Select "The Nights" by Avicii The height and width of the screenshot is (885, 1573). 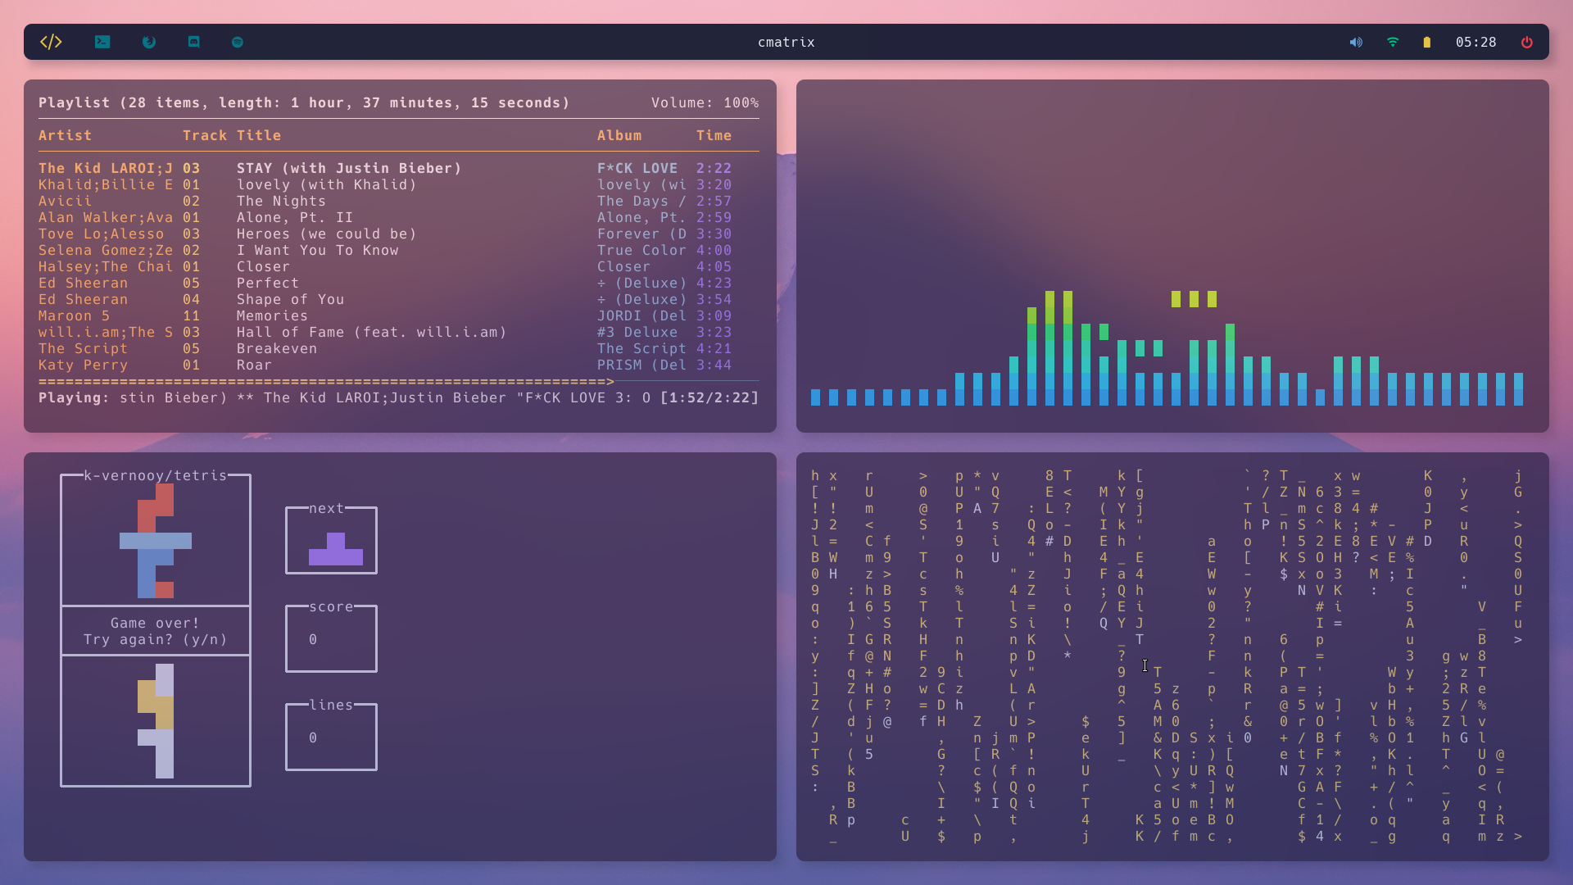pyautogui.click(x=281, y=201)
